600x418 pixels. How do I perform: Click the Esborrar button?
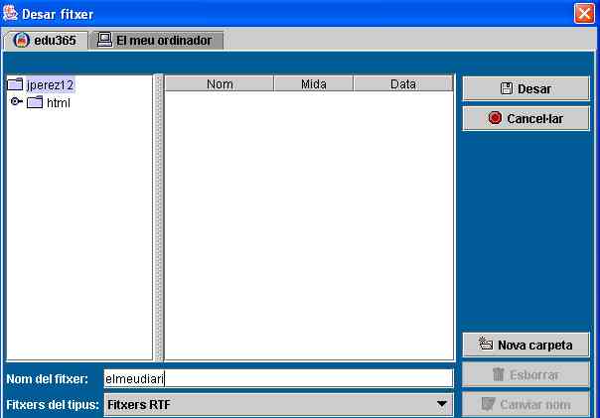click(525, 374)
